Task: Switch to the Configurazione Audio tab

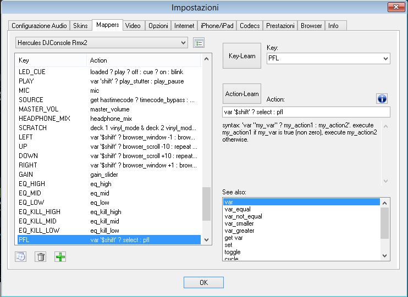Action: click(x=40, y=26)
